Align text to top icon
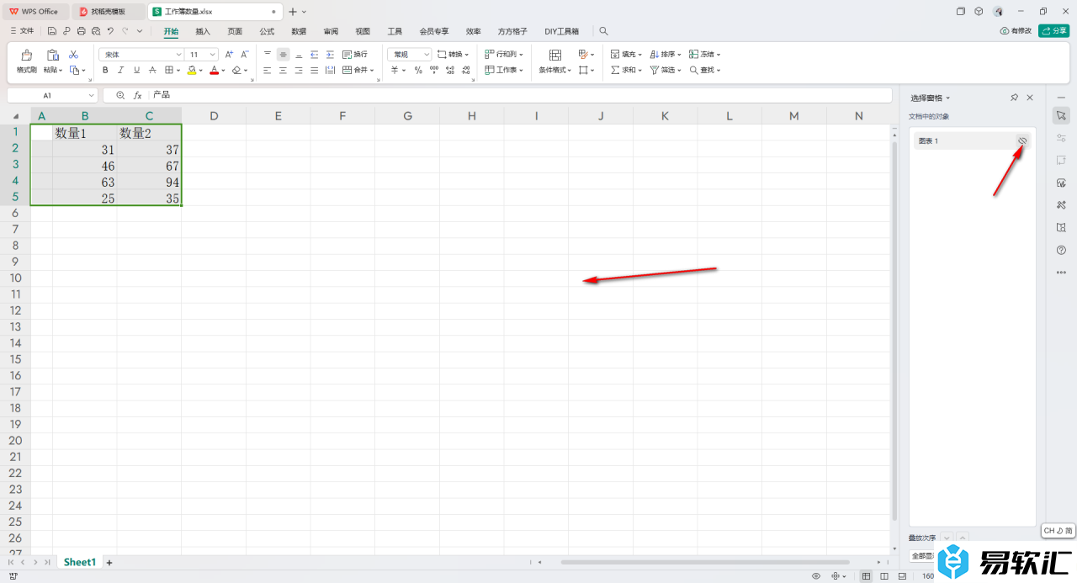1077x583 pixels. click(268, 54)
